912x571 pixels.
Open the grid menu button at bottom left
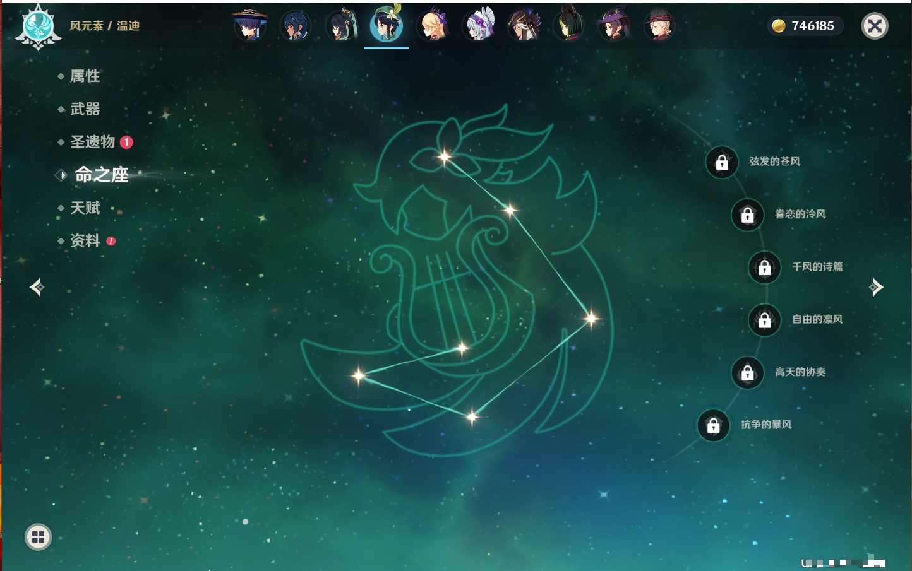click(38, 537)
